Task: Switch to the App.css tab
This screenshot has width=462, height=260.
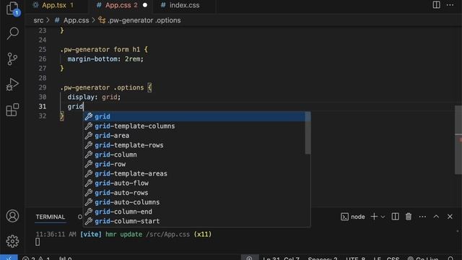Action: pyautogui.click(x=121, y=5)
